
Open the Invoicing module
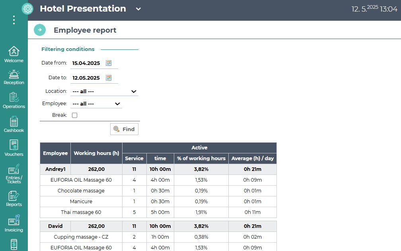click(x=14, y=224)
